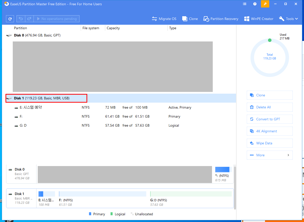Click the Clone button in side panel

coord(269,95)
